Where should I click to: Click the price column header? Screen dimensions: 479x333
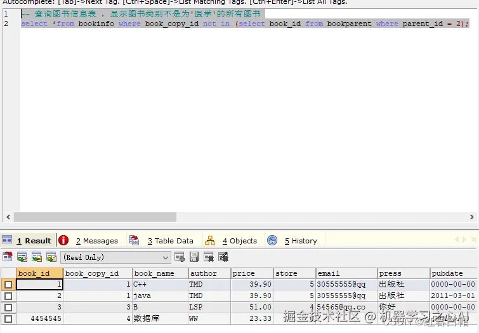pyautogui.click(x=252, y=273)
